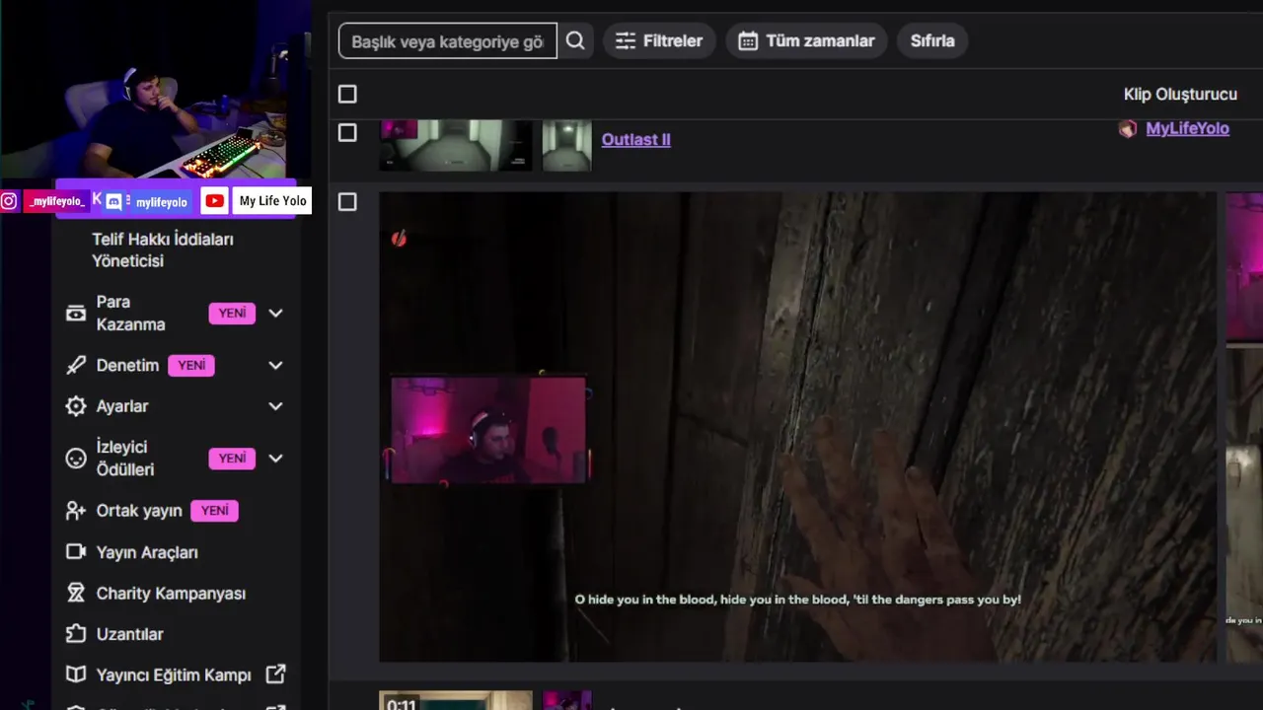Image resolution: width=1263 pixels, height=710 pixels.
Task: Click the Para Kazanma wallet icon
Action: pos(76,313)
